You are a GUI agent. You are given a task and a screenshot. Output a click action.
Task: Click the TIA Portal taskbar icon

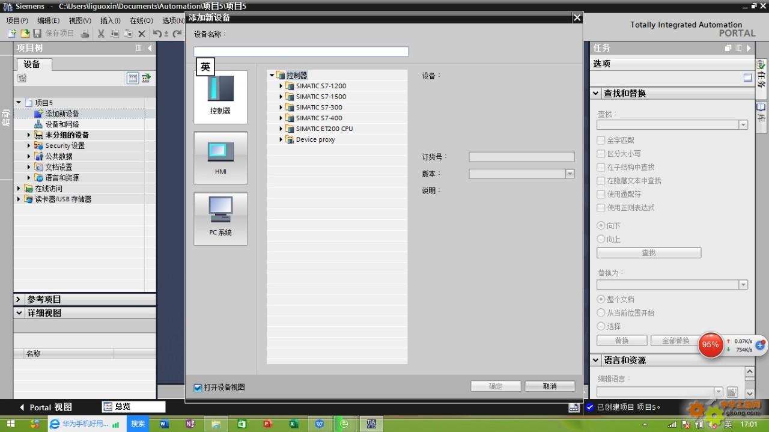click(x=371, y=424)
